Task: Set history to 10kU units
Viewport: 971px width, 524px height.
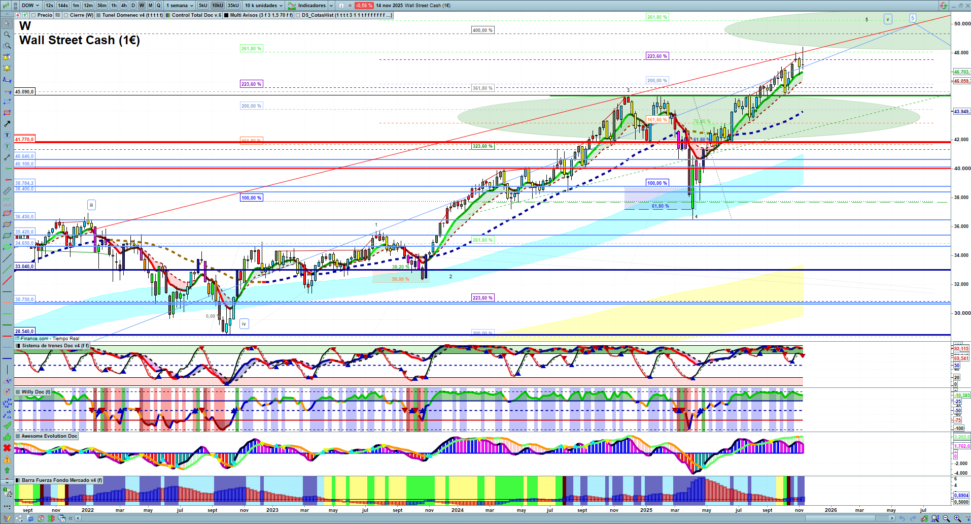Action: point(218,6)
